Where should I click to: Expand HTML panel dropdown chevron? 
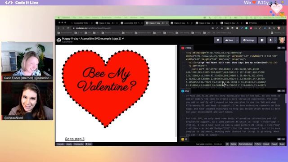point(283,48)
